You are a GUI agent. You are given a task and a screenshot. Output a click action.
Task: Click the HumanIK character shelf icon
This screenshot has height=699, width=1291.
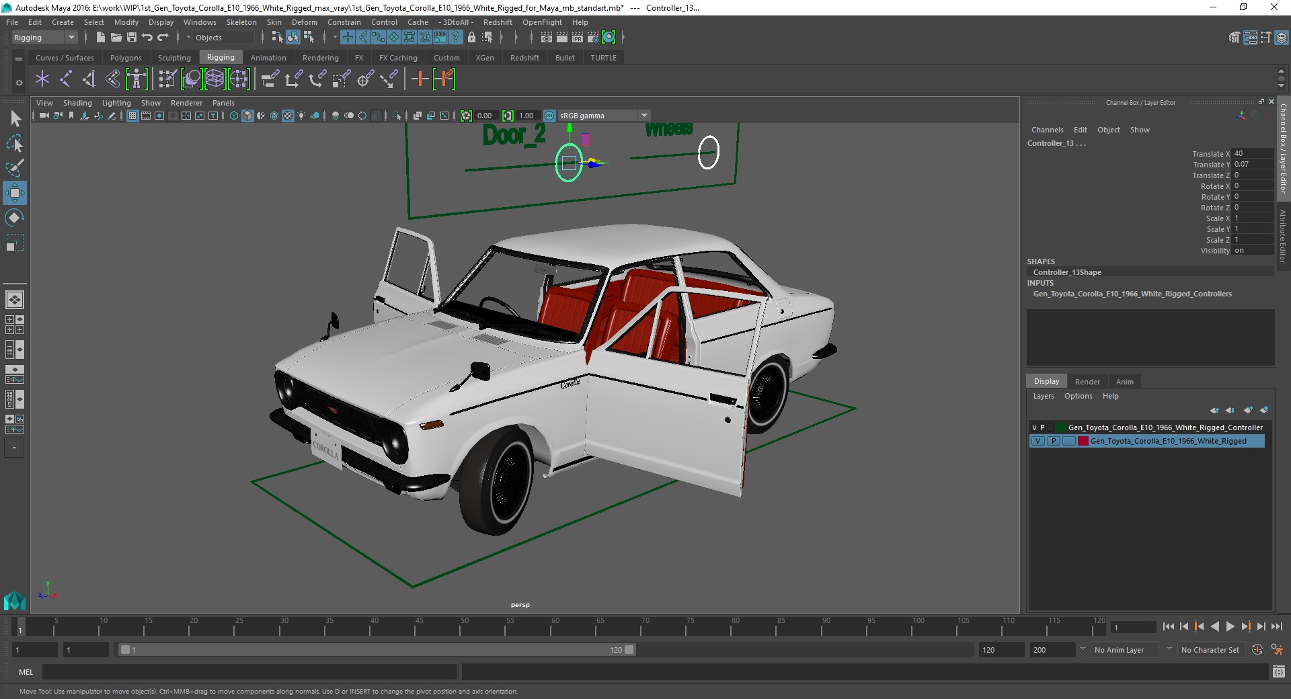[x=136, y=79]
